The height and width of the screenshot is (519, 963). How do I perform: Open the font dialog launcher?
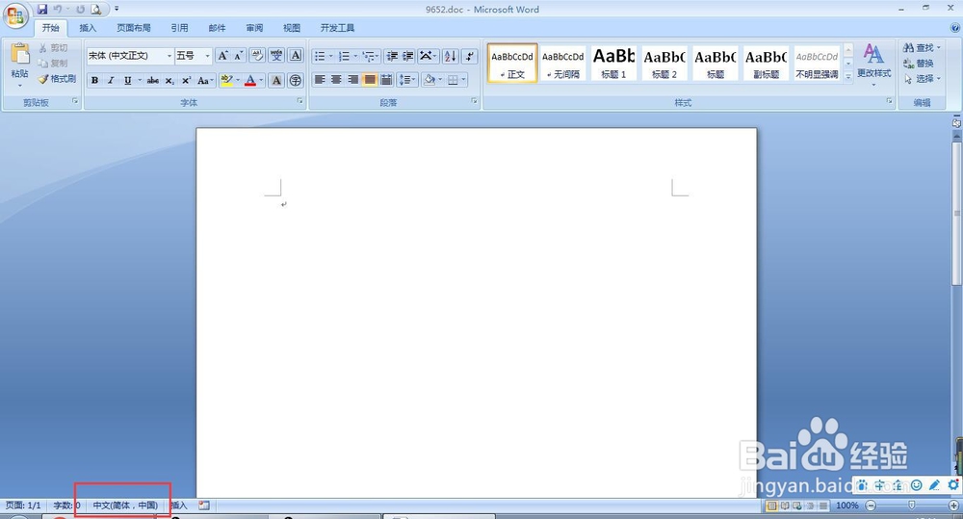pos(300,101)
